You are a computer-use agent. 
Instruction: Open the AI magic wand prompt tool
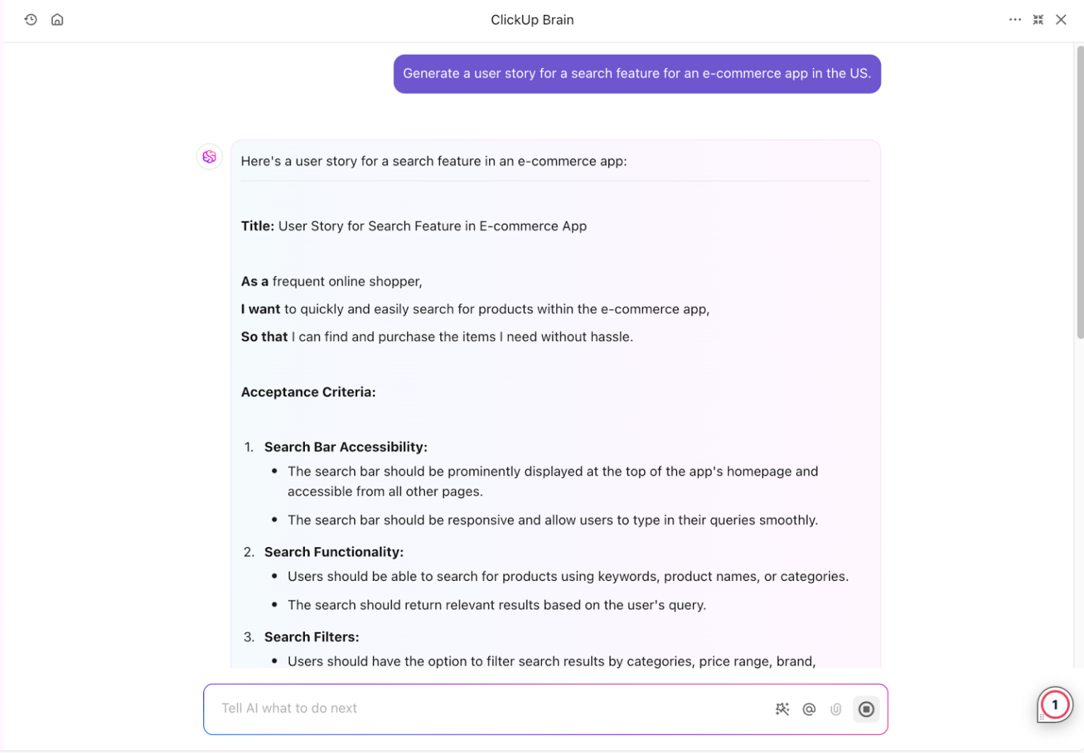[x=782, y=709]
